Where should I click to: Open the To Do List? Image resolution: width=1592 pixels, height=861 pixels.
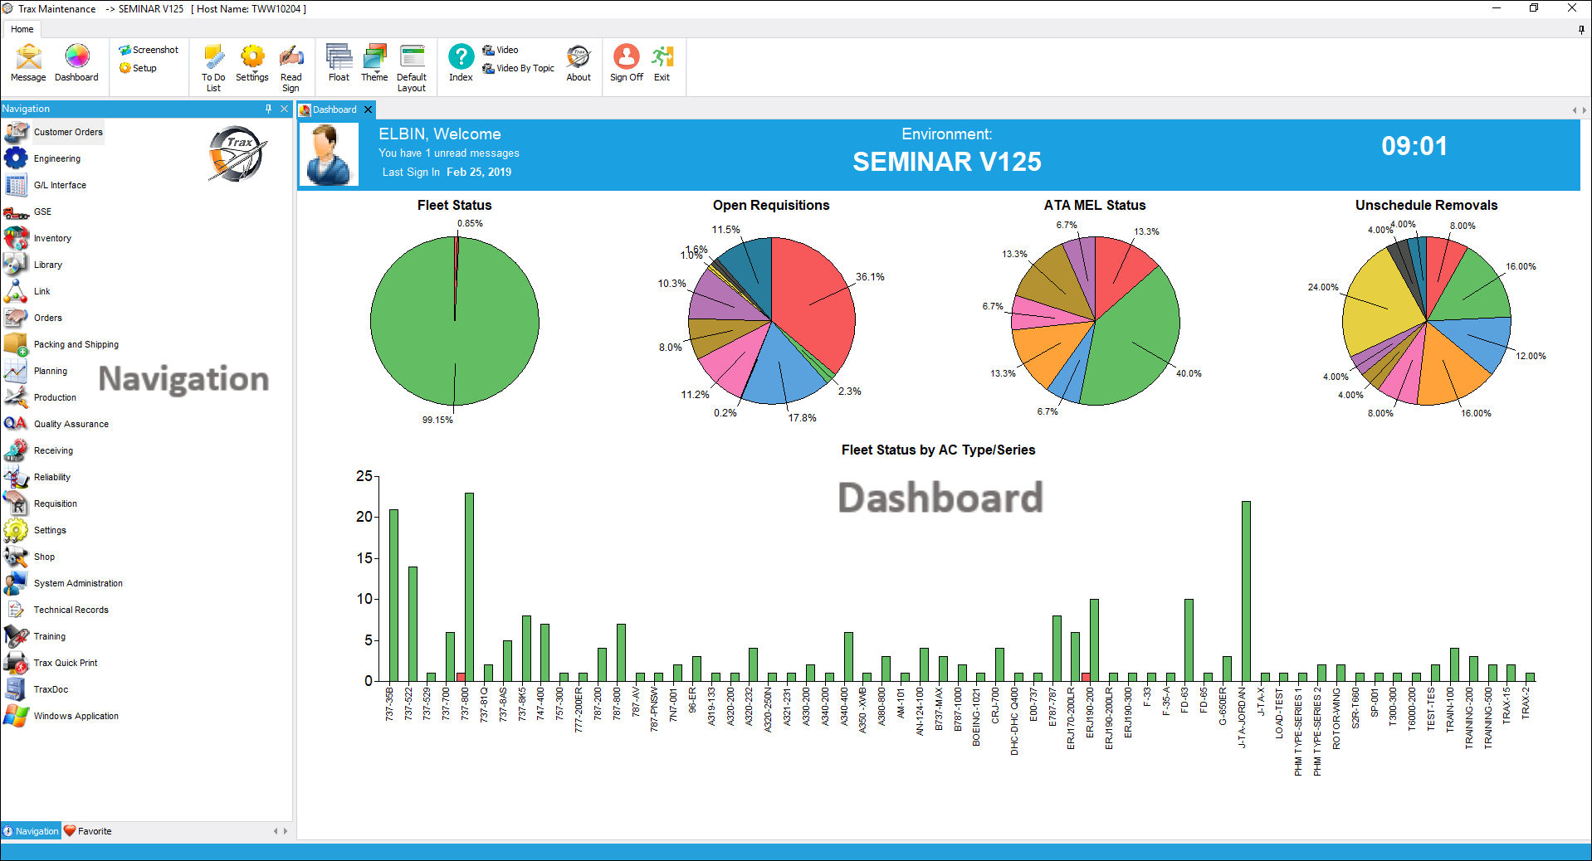click(x=213, y=68)
